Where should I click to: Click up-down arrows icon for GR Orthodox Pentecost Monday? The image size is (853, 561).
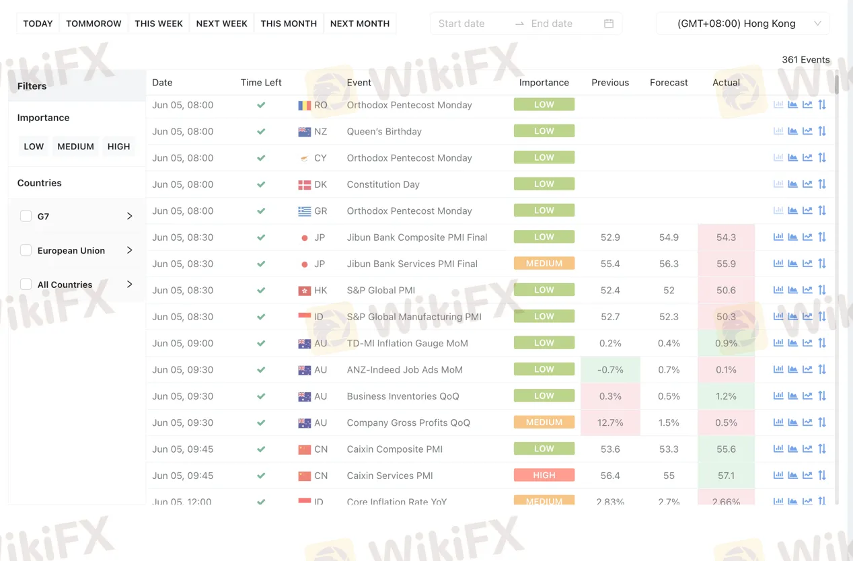click(822, 211)
